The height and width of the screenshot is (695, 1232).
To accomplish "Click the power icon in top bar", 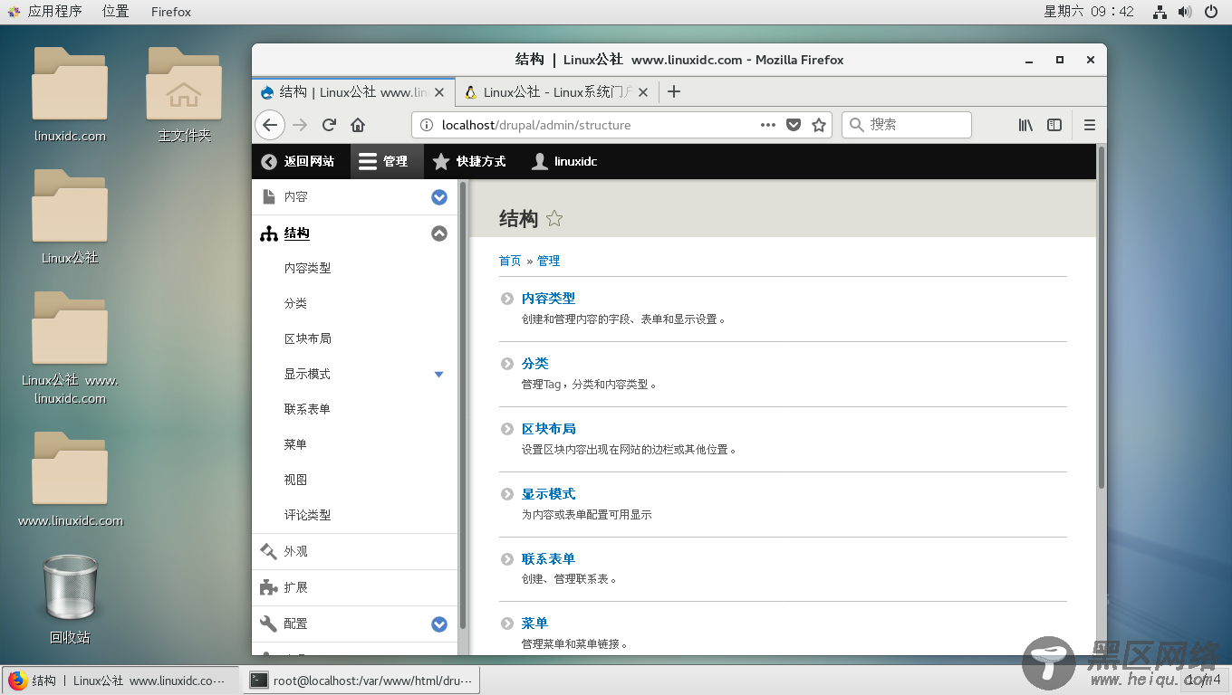I will 1211,12.
